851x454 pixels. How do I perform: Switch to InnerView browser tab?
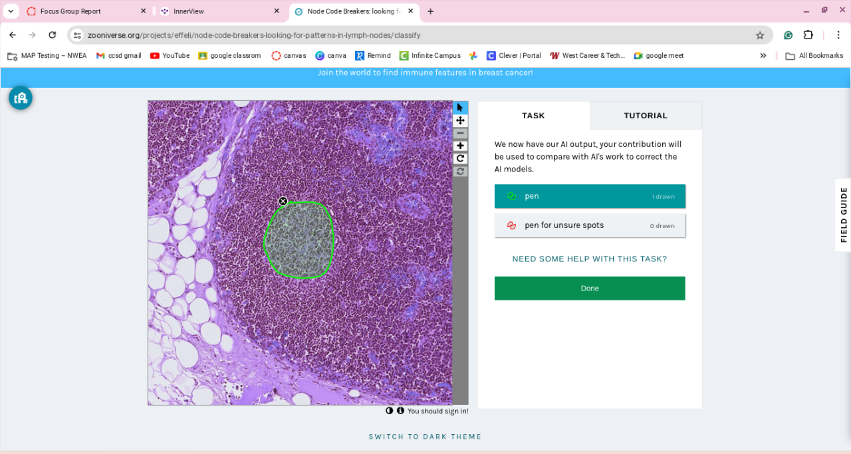tap(219, 11)
